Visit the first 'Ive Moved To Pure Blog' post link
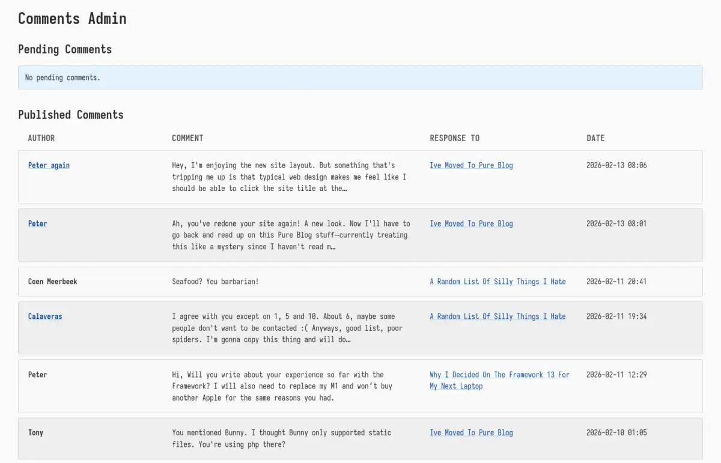 pyautogui.click(x=471, y=165)
